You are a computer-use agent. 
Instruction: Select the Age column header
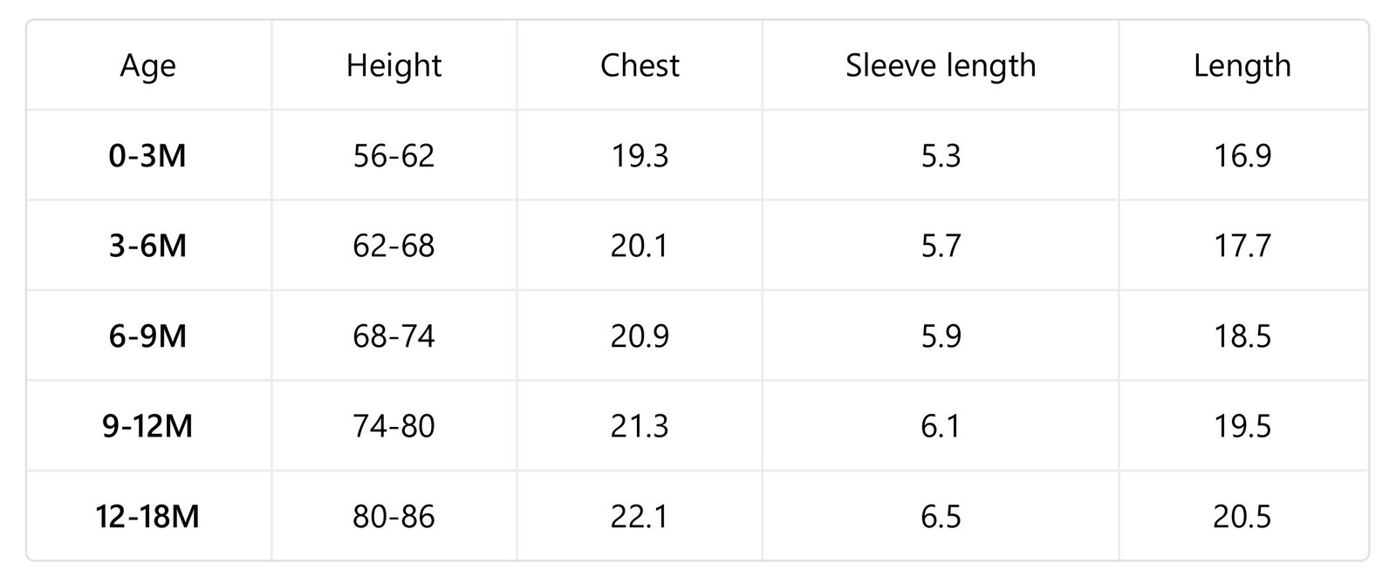[148, 66]
